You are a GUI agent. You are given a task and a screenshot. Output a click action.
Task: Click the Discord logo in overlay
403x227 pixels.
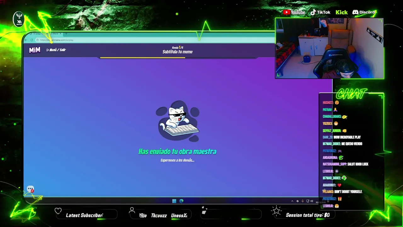(x=364, y=12)
